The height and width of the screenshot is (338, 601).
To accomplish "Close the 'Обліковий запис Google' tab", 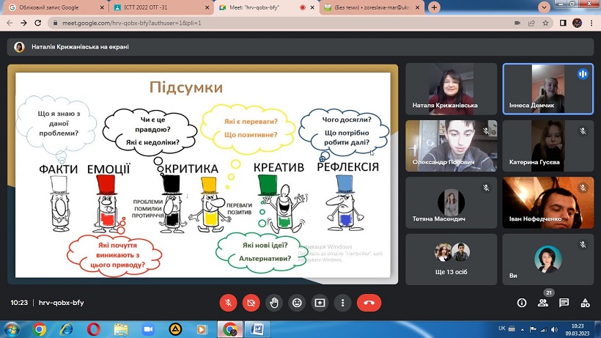I will coord(102,7).
